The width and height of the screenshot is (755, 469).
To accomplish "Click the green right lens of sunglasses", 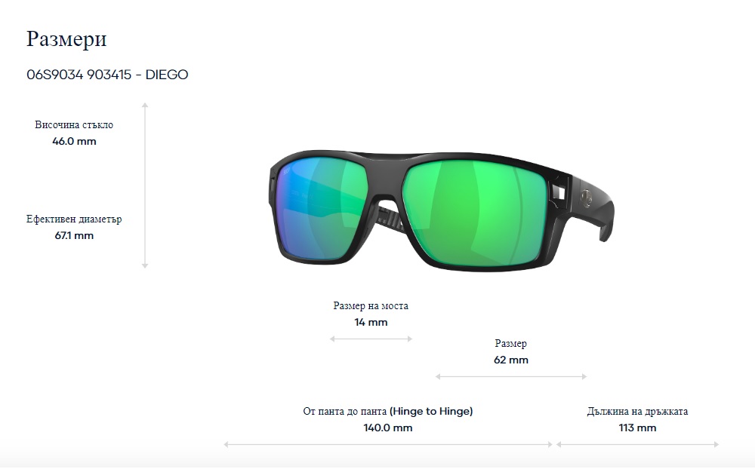I will 474,213.
